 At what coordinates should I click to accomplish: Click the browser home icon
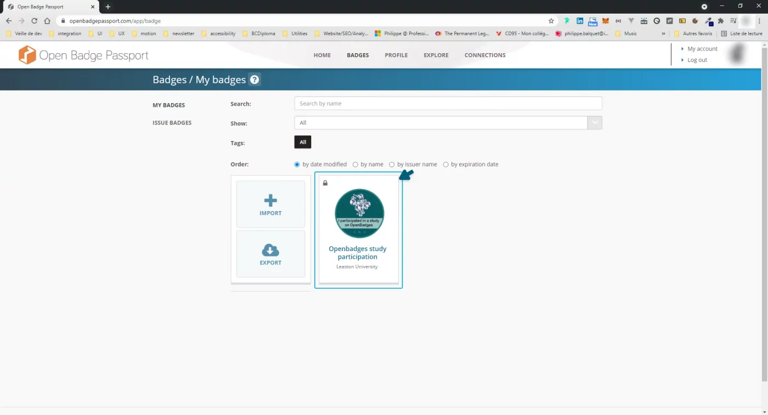pos(47,21)
